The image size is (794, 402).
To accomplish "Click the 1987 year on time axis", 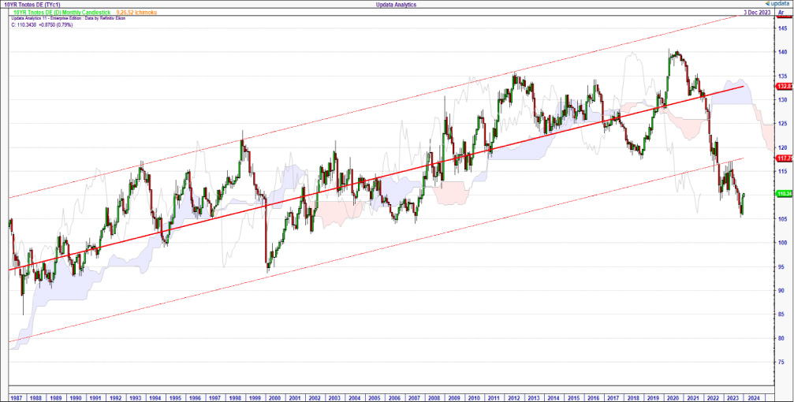I will click(x=17, y=398).
